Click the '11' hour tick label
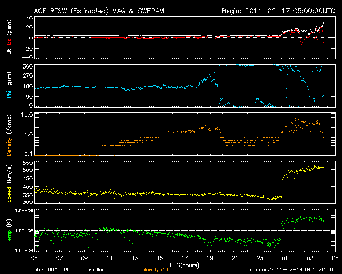The height and width of the screenshot is (274, 342). coord(110,258)
